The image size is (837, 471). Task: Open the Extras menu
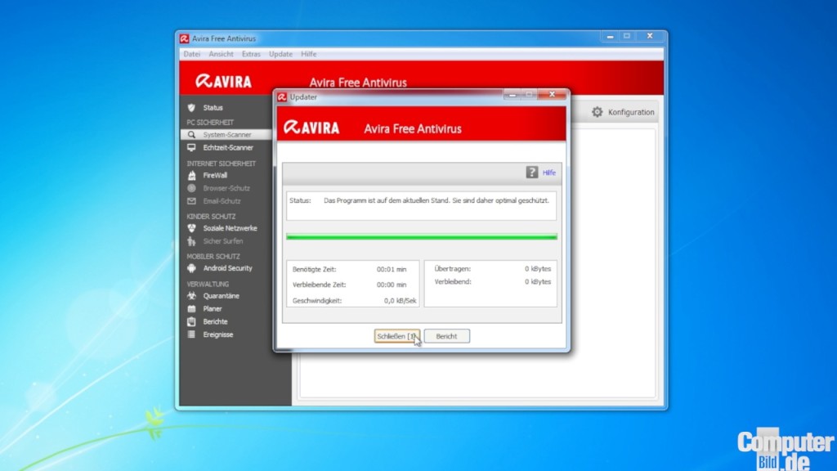point(251,54)
